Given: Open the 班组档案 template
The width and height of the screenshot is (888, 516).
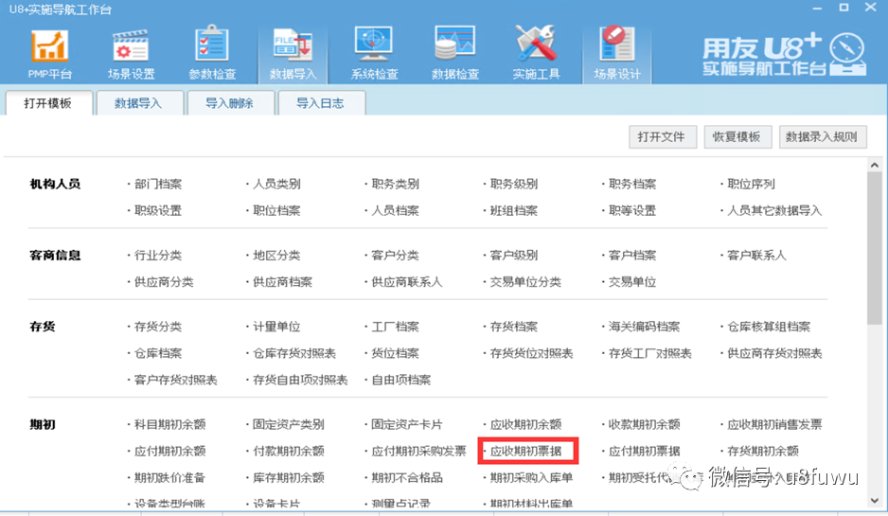Looking at the screenshot, I should pos(514,211).
